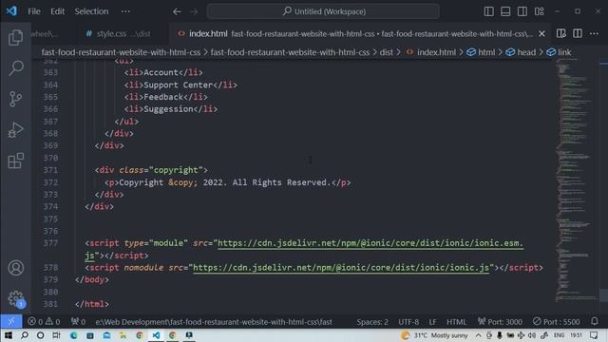
Task: Expand hidden menu items ellipsis
Action: tap(125, 11)
